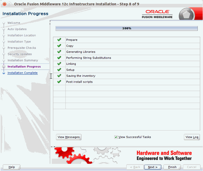Click the checkmark beside Saving the inventory

pos(59,75)
